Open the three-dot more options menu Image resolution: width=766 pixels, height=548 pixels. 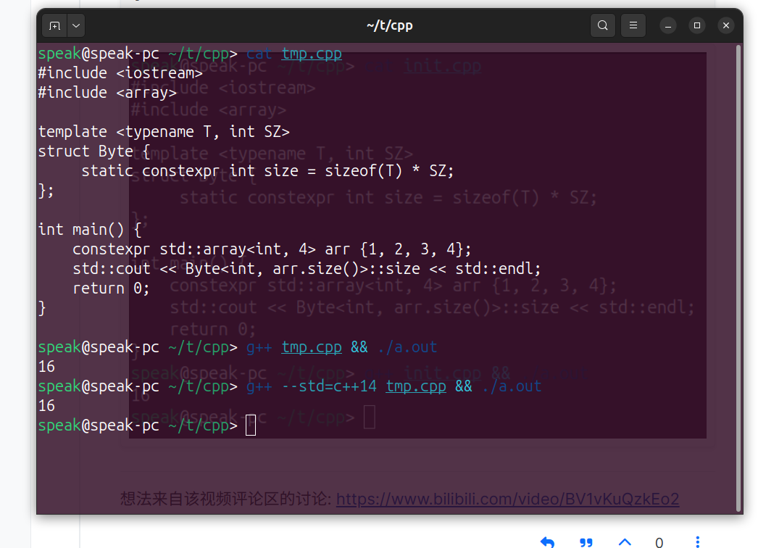coord(697,542)
